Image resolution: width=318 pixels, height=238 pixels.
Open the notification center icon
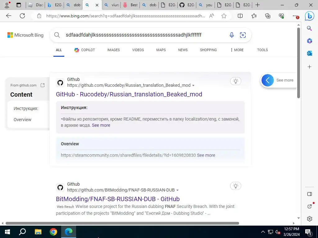308,232
